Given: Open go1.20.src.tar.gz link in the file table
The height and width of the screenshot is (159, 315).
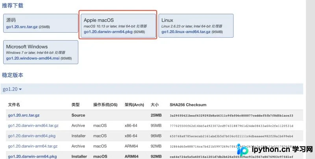Looking at the screenshot, I should (x=24, y=115).
